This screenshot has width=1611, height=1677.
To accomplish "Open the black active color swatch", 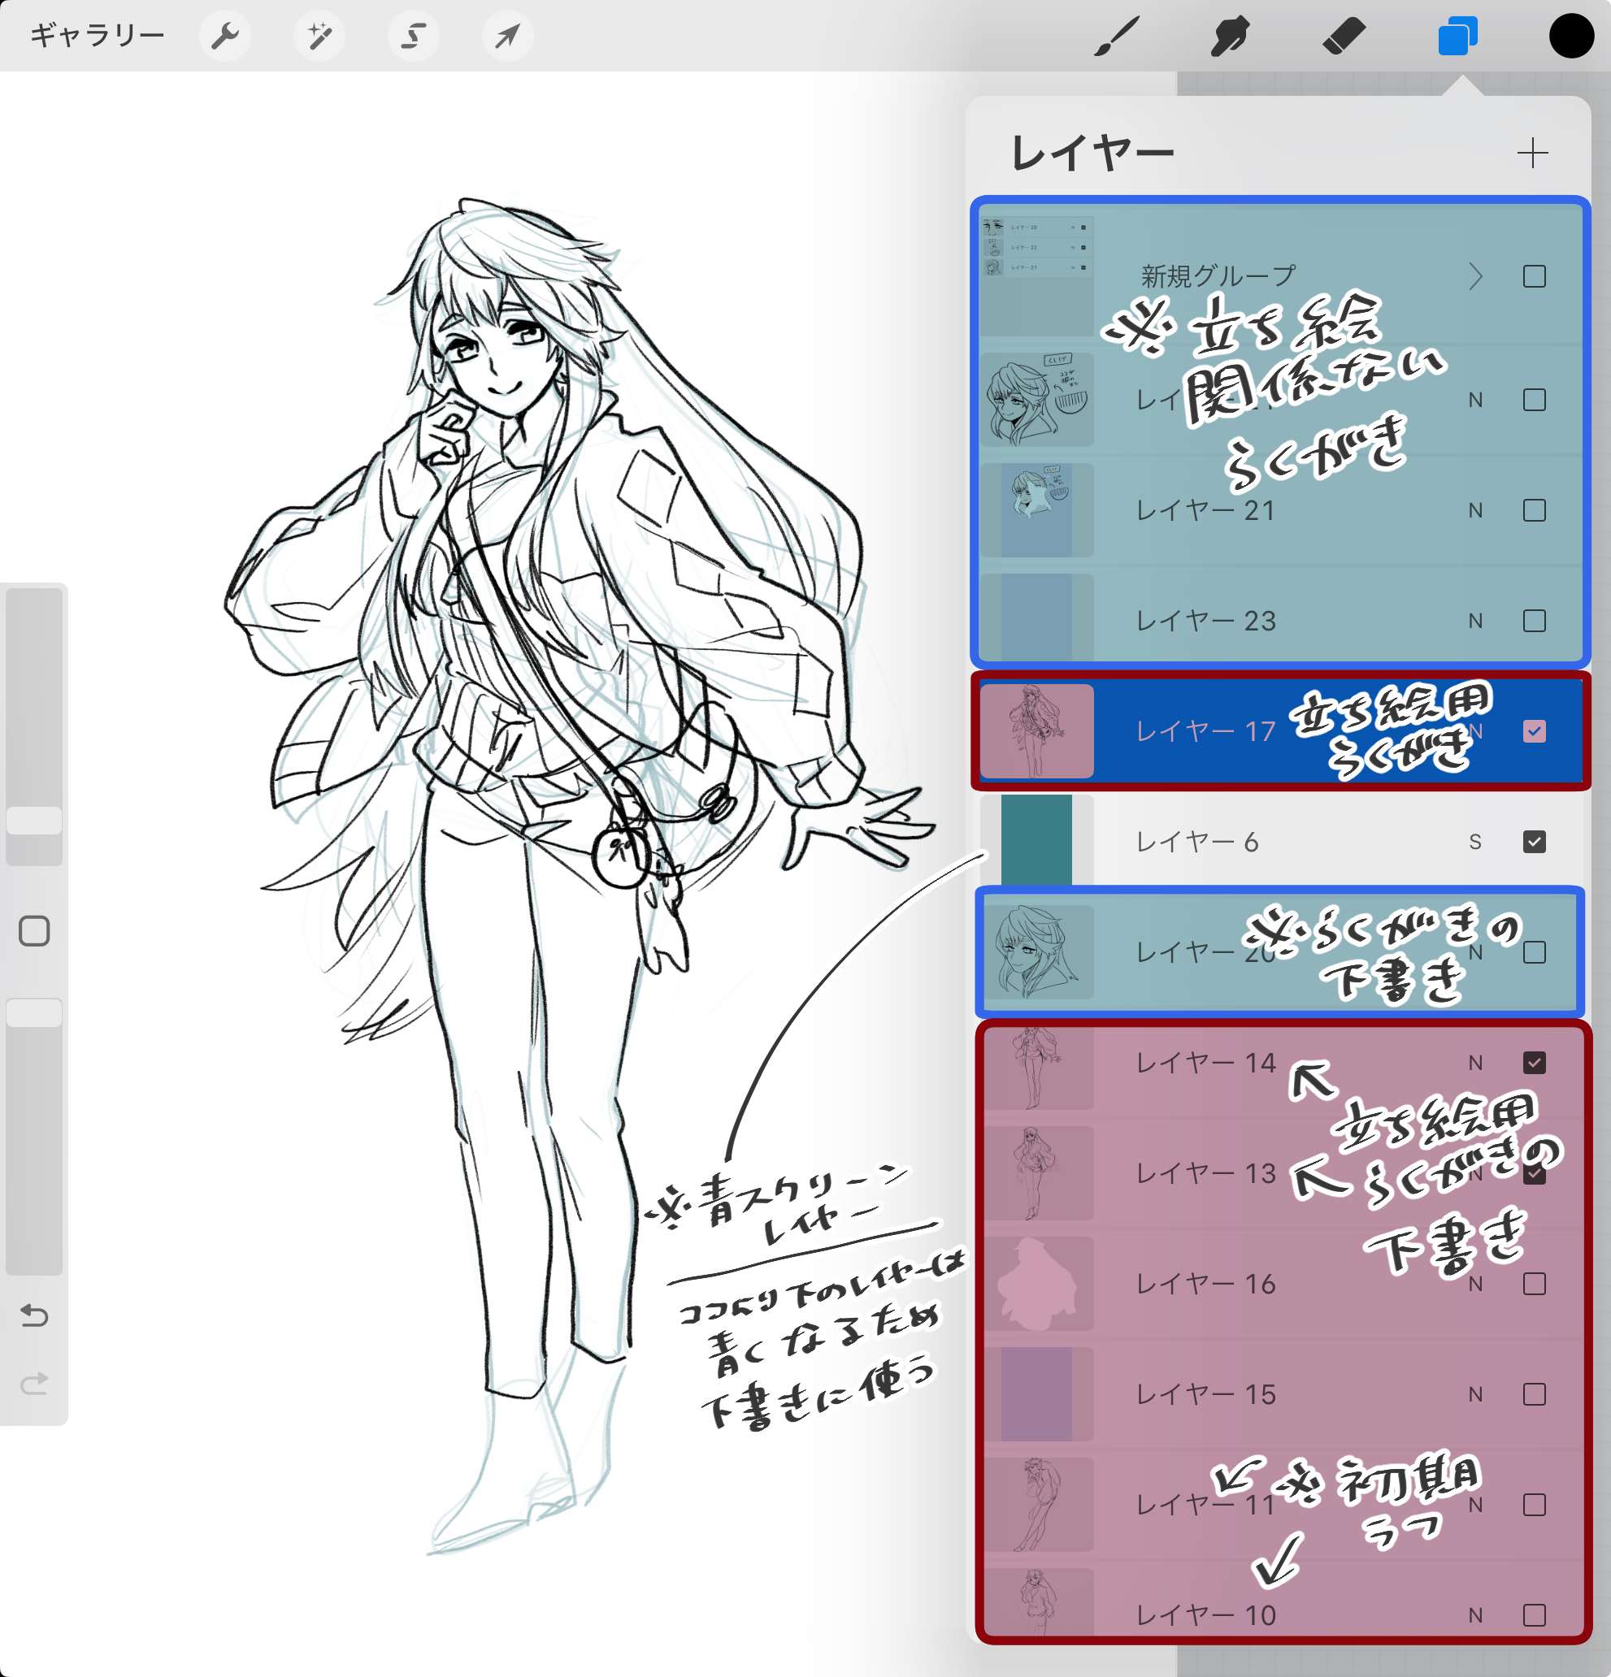I will 1571,36.
